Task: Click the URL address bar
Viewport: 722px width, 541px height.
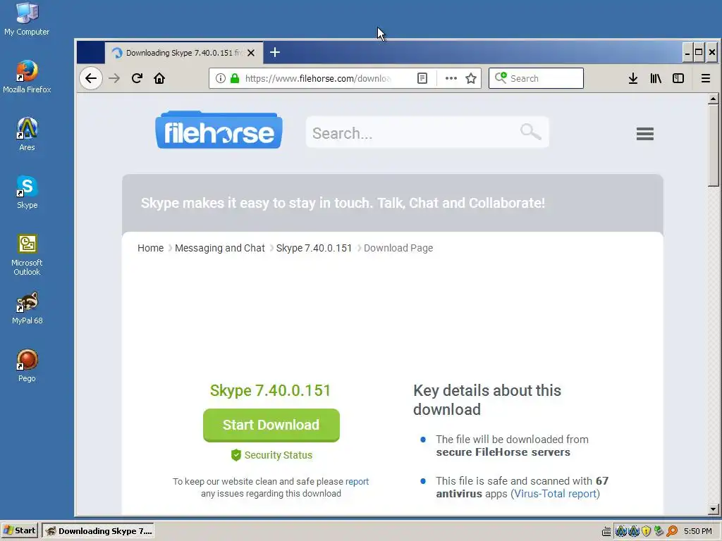Action: pyautogui.click(x=318, y=78)
